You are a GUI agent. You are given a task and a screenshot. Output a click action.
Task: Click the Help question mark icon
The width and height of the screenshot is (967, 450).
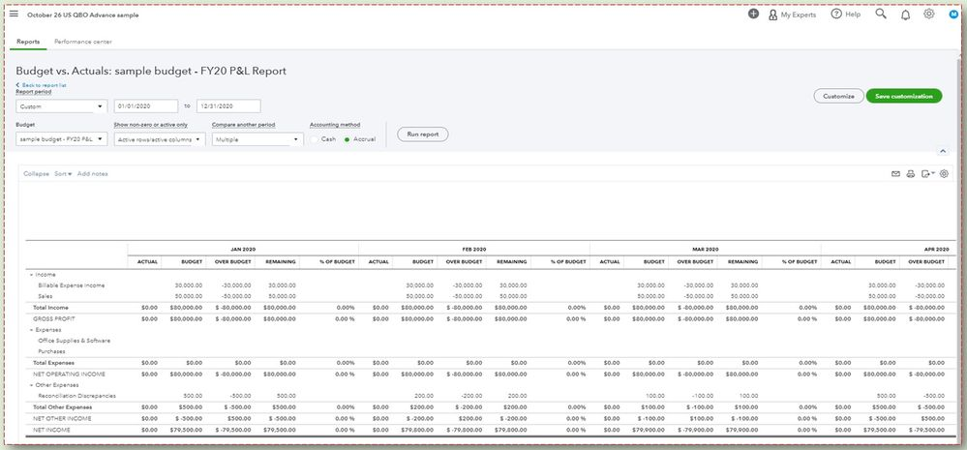pyautogui.click(x=836, y=15)
